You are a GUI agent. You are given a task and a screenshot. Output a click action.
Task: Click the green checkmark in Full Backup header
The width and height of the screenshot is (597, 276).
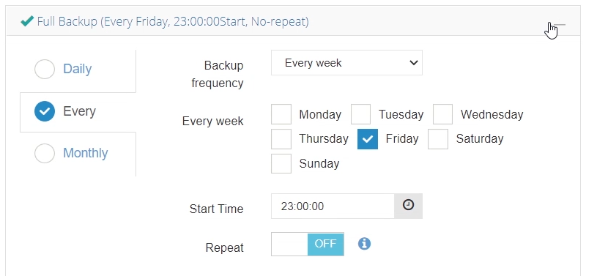pos(27,21)
